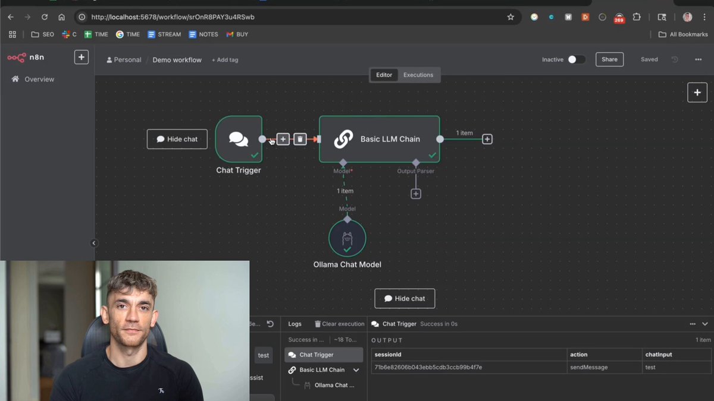Open the BUY Gmail bookmark
This screenshot has height=401, width=714.
[237, 34]
